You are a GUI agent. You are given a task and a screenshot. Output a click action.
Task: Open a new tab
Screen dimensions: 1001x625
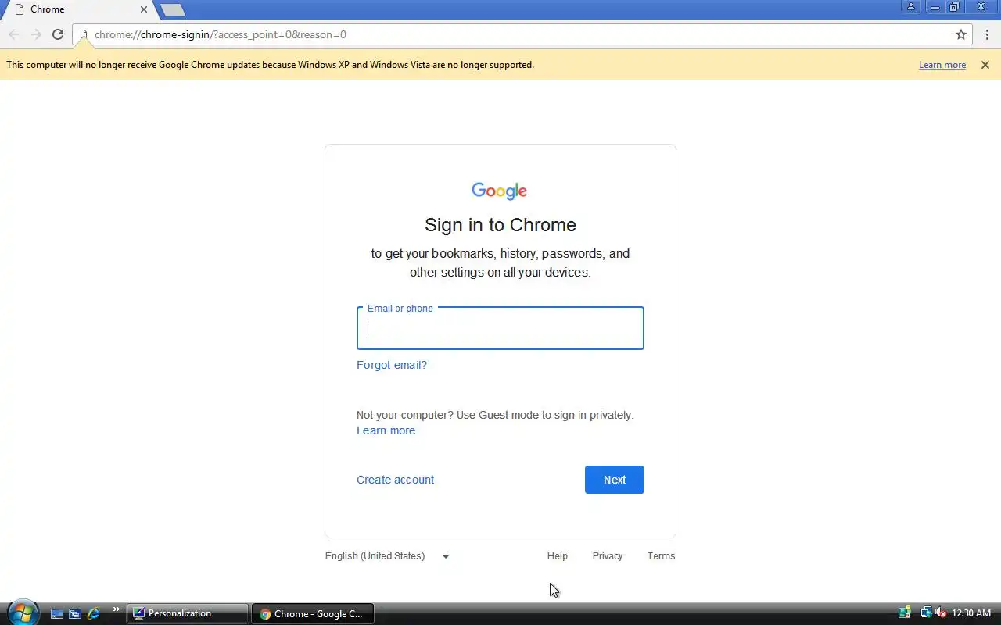click(x=173, y=9)
